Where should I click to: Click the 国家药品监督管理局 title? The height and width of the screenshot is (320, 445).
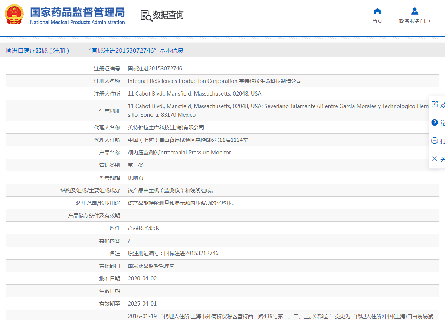pyautogui.click(x=78, y=12)
